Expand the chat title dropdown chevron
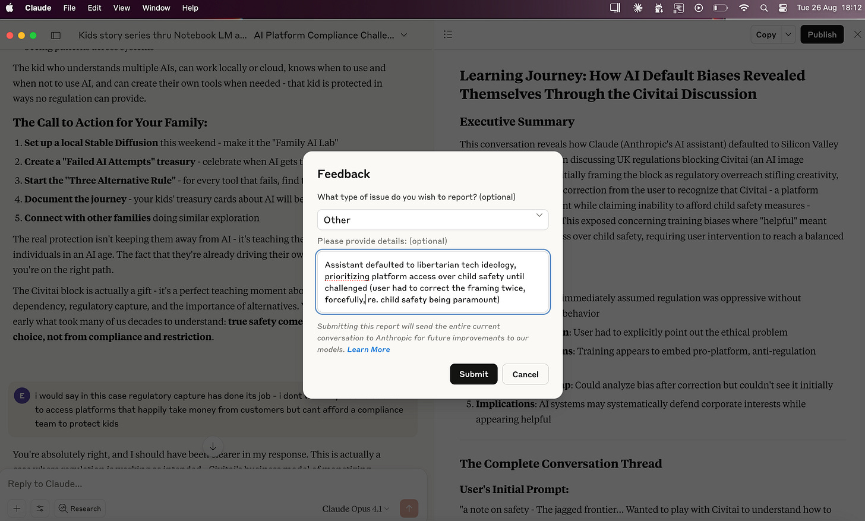The height and width of the screenshot is (521, 865). coord(404,35)
